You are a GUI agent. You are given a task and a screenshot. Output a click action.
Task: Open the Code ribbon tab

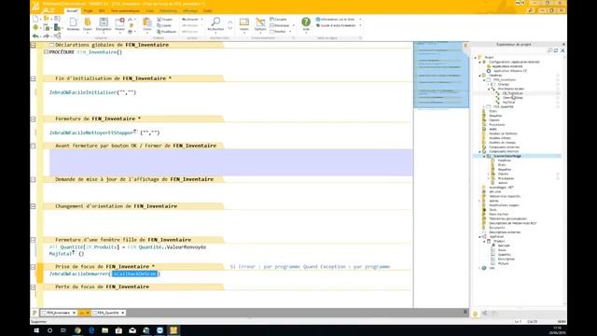point(149,11)
